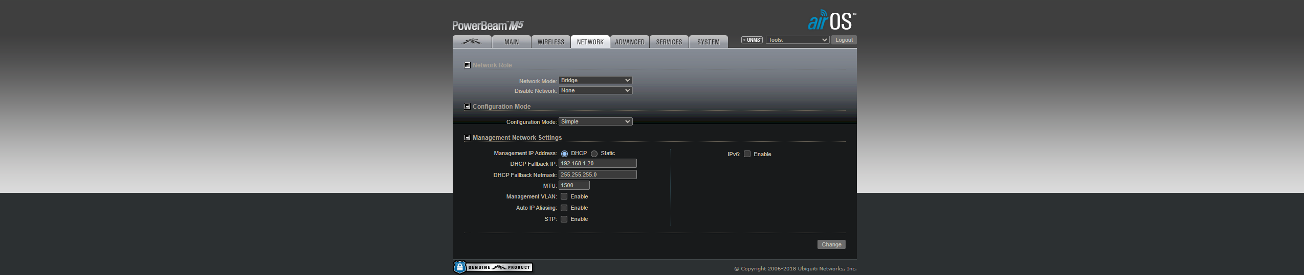
Task: Toggle the STP Enable checkbox
Action: click(564, 219)
